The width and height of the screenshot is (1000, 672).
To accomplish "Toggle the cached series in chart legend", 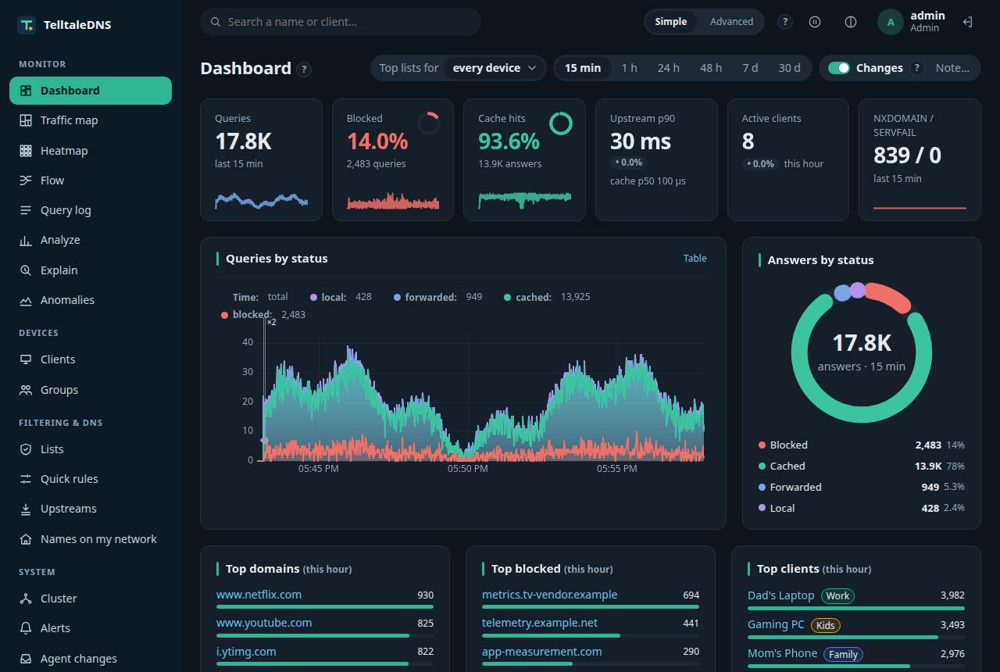I will pyautogui.click(x=547, y=297).
